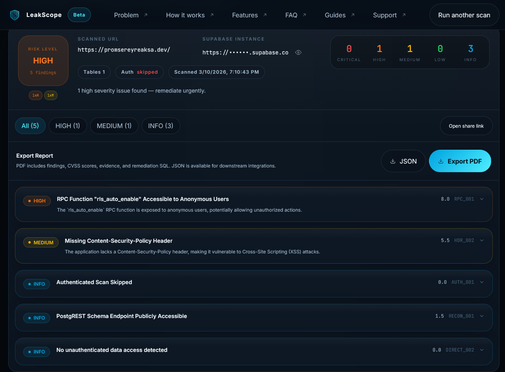Expand the RECON_001 finding chevron
Screen dimensions: 505x372
482,316
